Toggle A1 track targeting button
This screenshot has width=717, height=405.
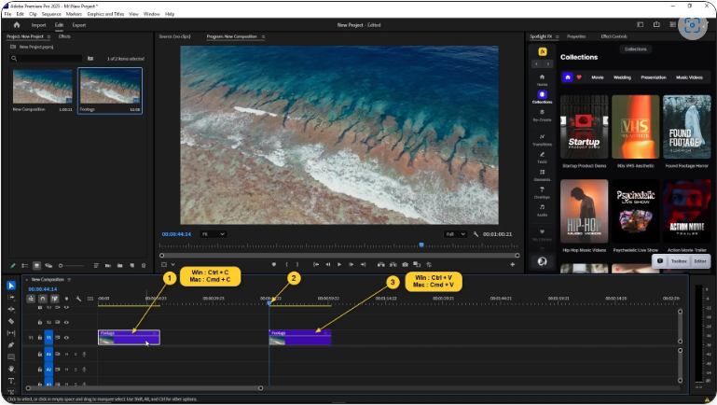click(x=48, y=354)
